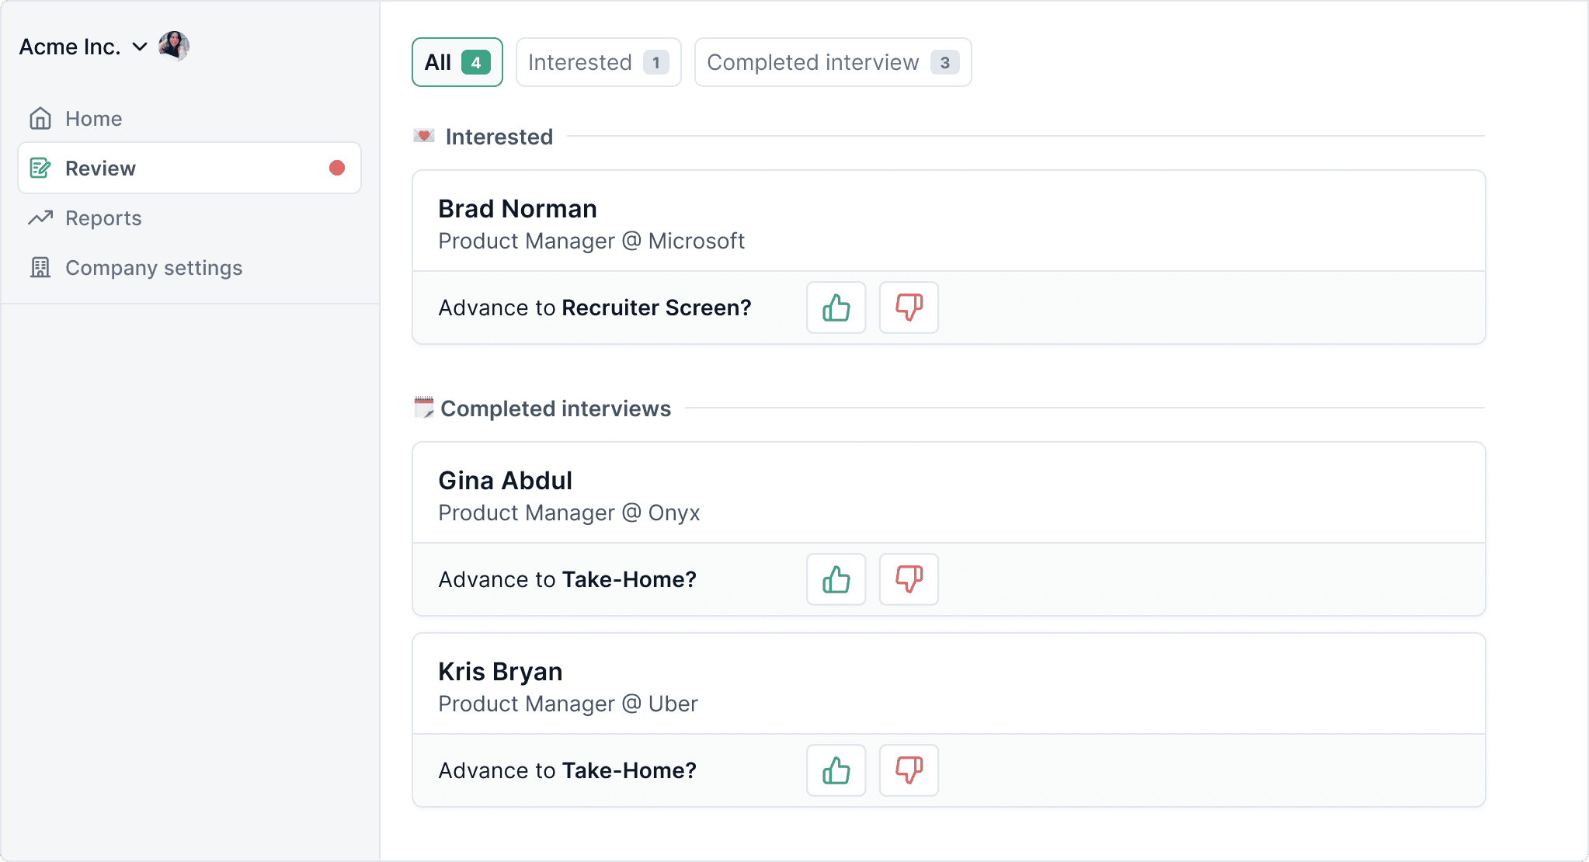This screenshot has height=862, width=1589.
Task: Select the All filter tab
Action: click(457, 62)
